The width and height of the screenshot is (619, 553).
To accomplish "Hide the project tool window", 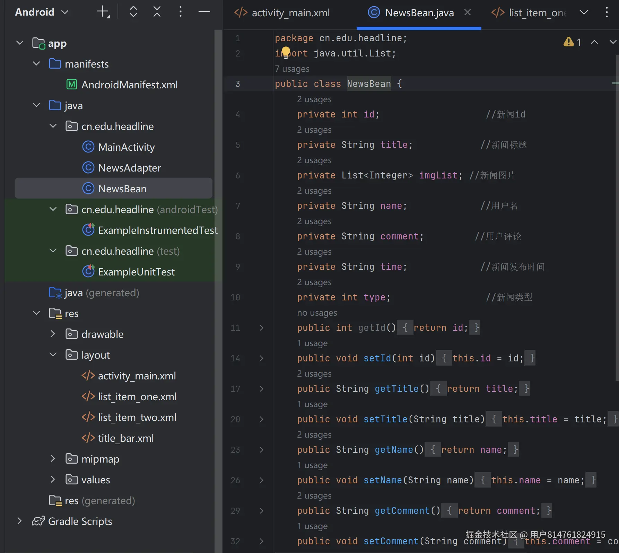I will 204,12.
